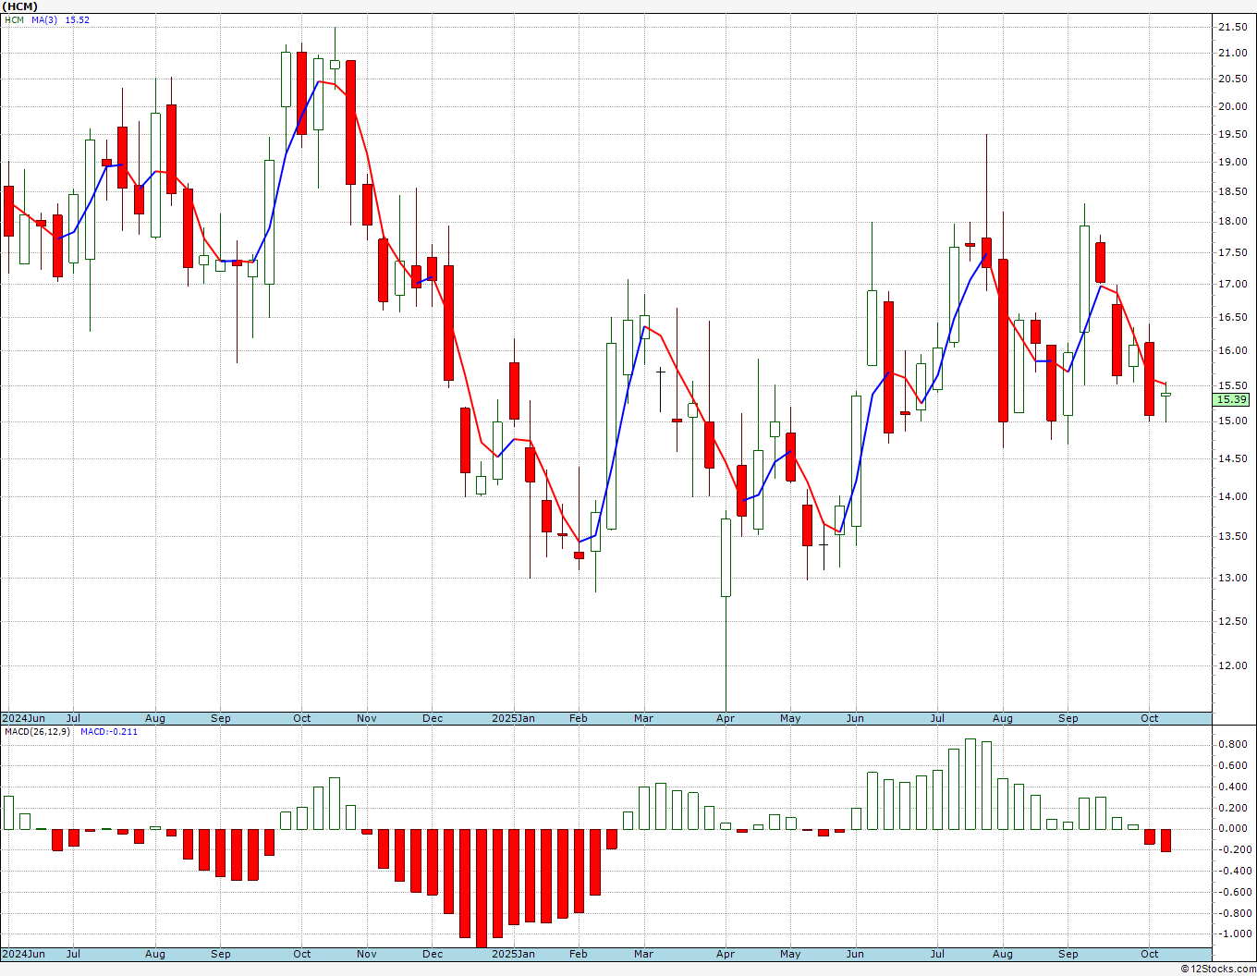
Task: Click the 19.50 price axis label
Action: click(x=1231, y=135)
